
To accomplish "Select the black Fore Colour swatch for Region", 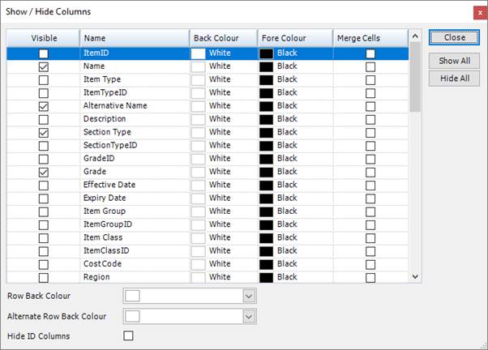I will pos(266,277).
